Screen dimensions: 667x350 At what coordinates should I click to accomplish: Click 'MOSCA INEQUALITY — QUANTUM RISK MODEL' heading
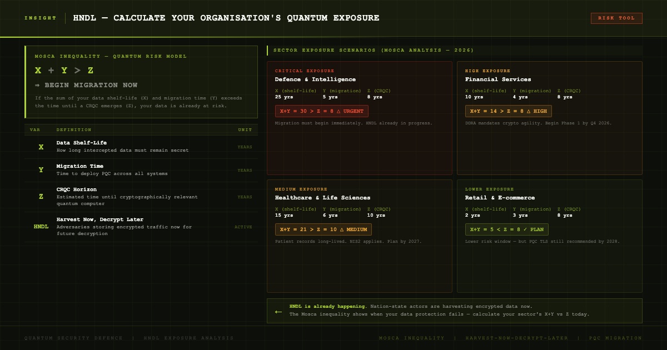111,56
